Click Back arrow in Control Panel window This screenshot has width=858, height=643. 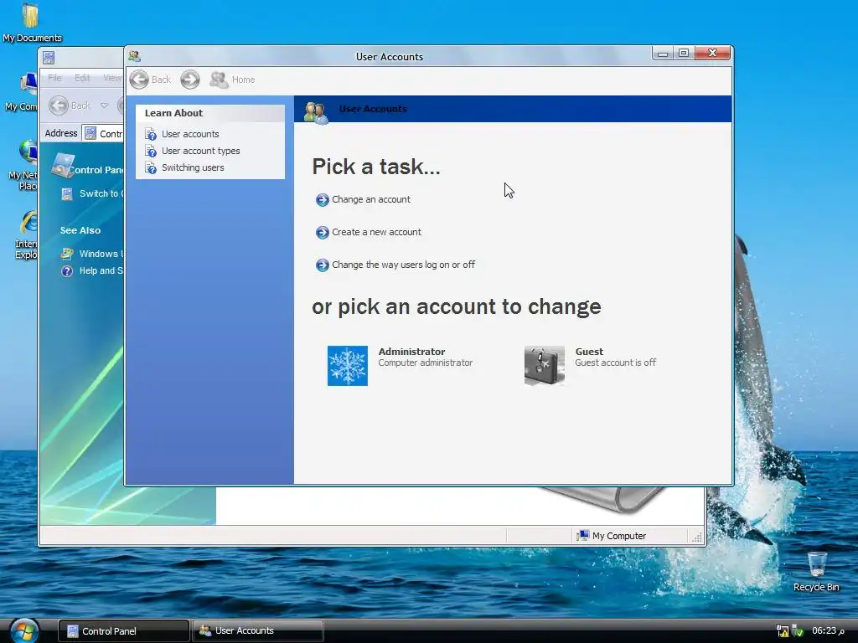59,105
